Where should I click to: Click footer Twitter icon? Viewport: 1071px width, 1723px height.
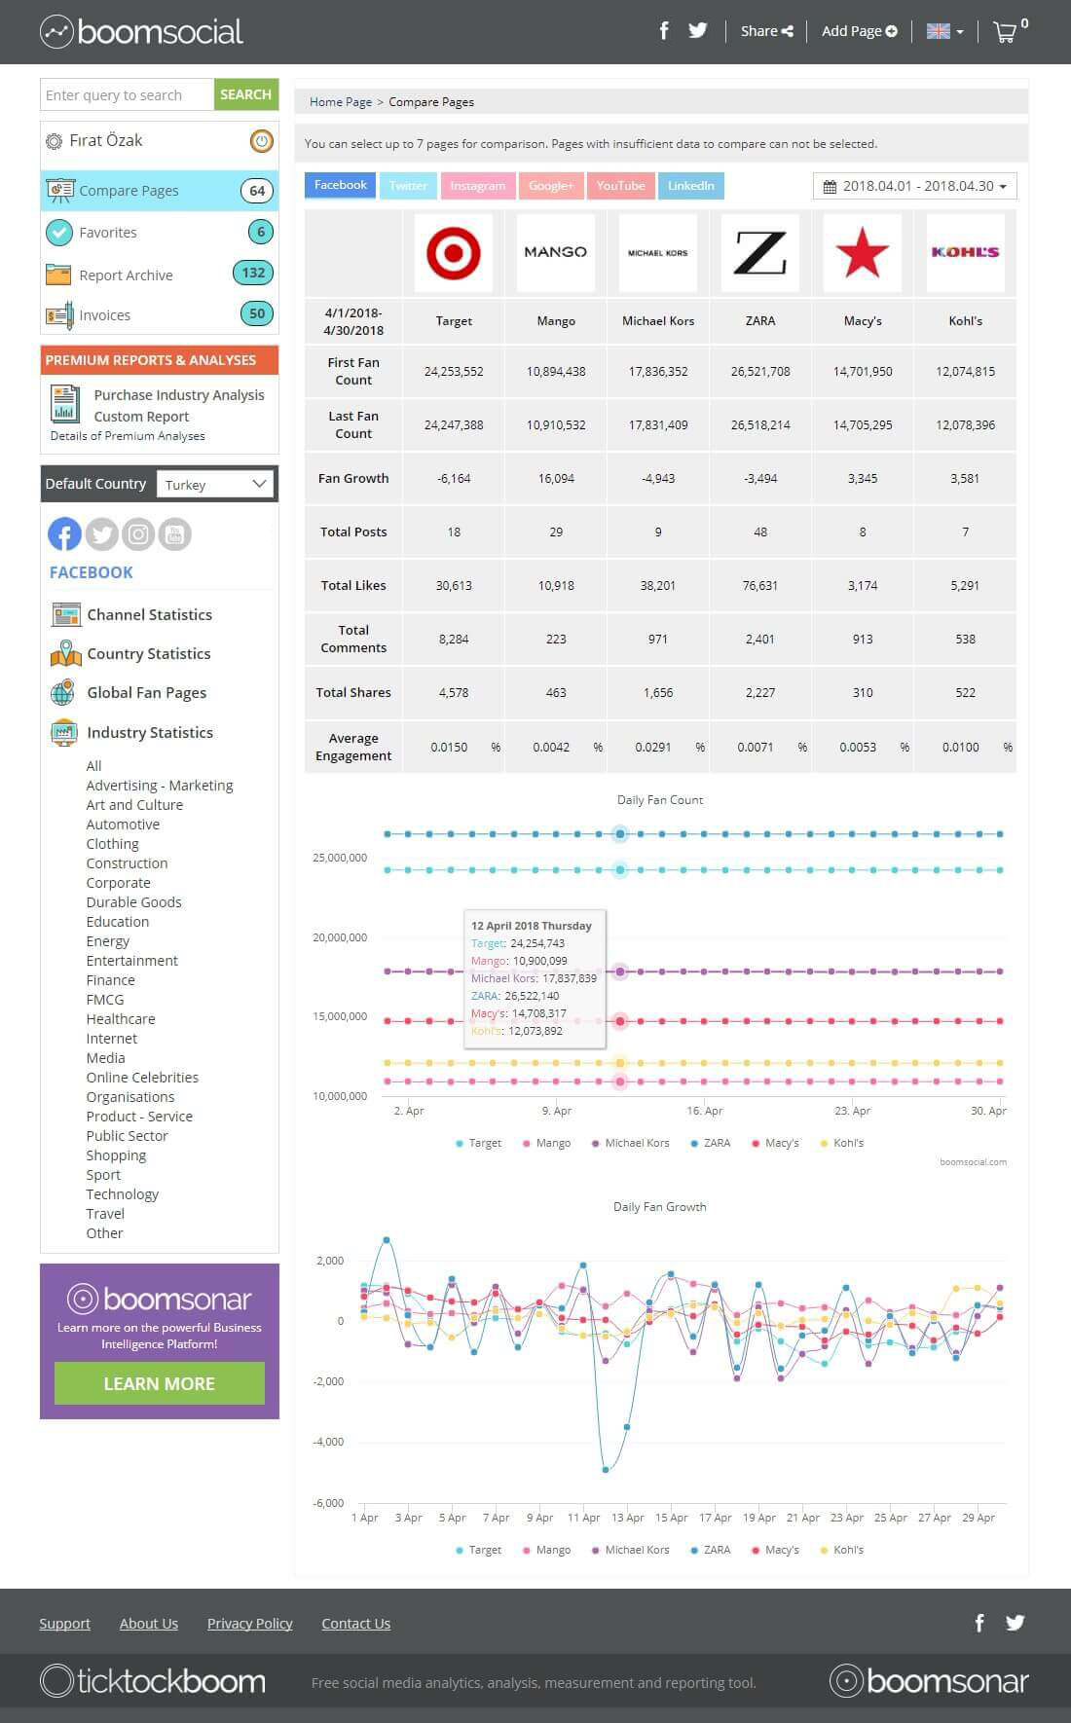[1015, 1623]
